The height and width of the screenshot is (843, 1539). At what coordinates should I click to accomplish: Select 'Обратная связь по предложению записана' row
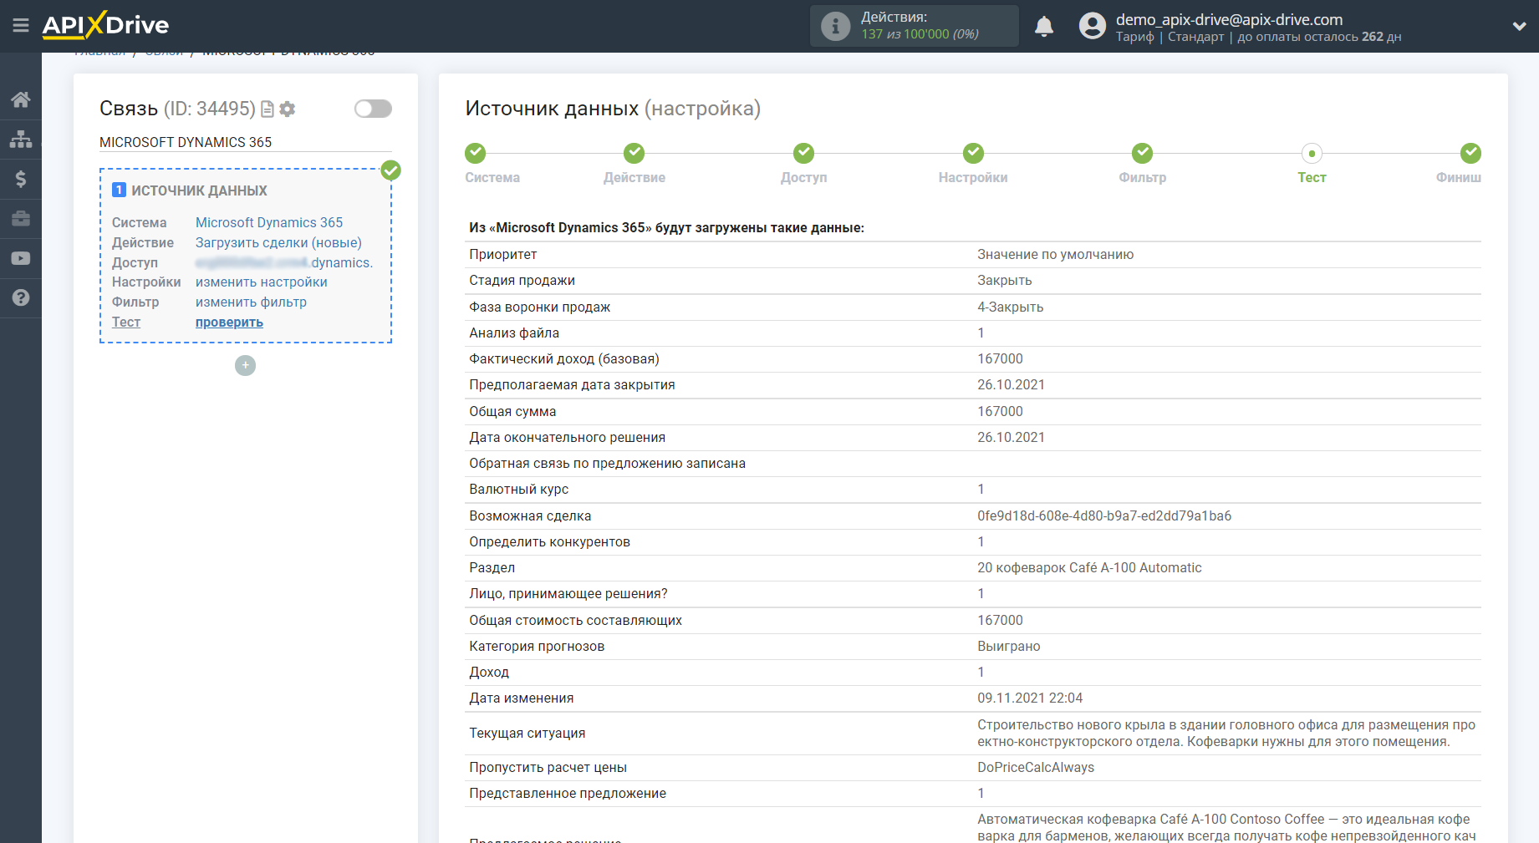[x=973, y=463]
